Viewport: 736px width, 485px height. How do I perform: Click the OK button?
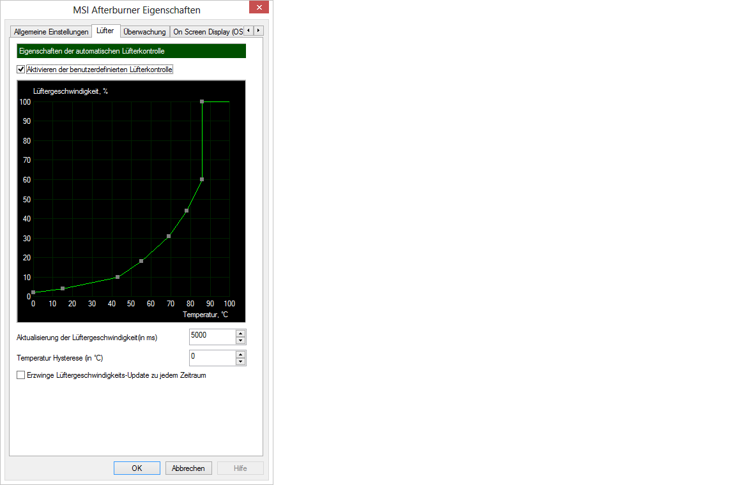click(x=137, y=468)
